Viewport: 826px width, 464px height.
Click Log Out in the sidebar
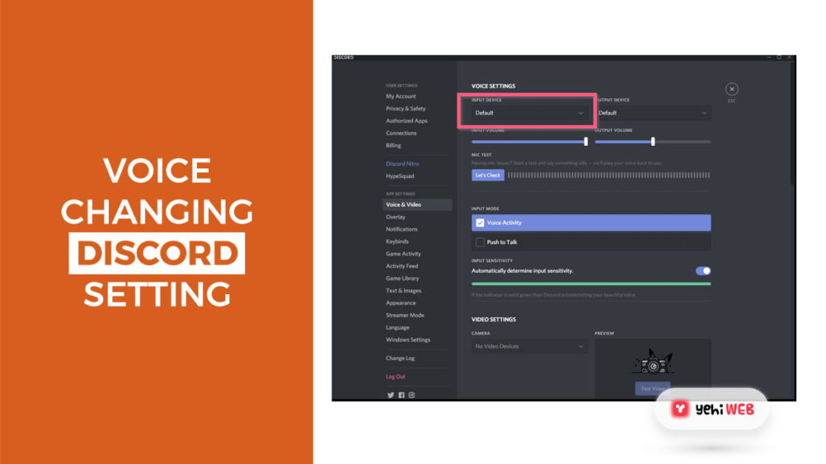click(395, 376)
